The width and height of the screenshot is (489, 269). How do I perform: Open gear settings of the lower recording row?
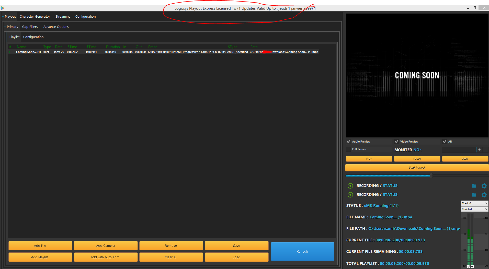tap(484, 195)
